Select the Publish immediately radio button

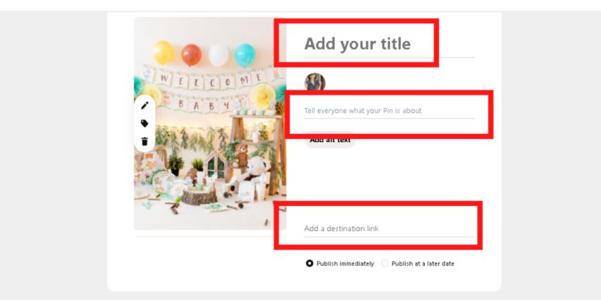pyautogui.click(x=310, y=263)
